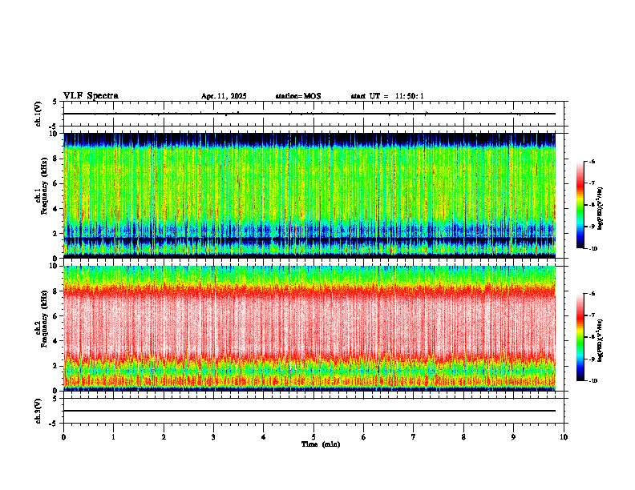Viewport: 635px width, 490px height.
Task: Click the ch.2 colorbar log(PSD) label
Action: pyautogui.click(x=601, y=341)
